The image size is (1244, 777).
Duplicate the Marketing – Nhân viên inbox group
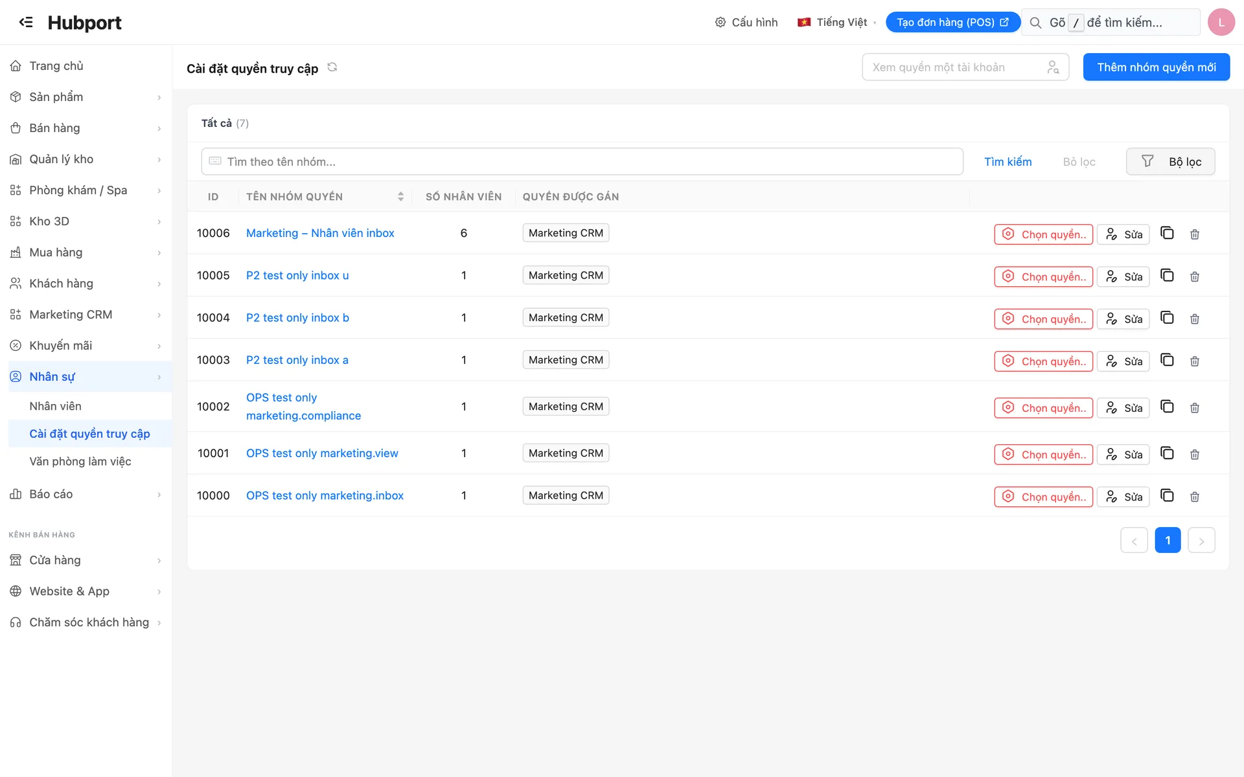pyautogui.click(x=1167, y=233)
